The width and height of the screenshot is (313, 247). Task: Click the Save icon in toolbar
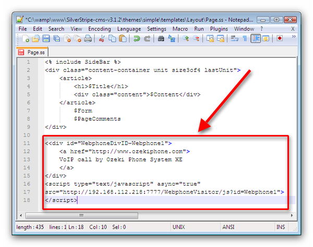[x=46, y=39]
